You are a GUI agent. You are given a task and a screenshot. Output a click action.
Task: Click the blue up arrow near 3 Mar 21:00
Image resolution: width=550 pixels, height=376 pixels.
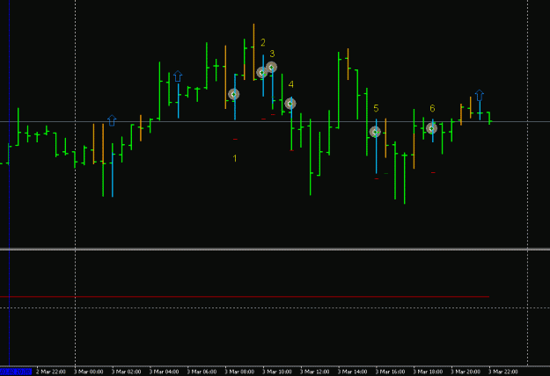click(480, 95)
